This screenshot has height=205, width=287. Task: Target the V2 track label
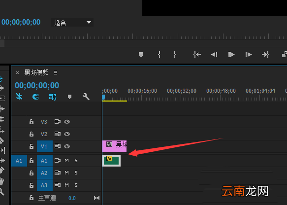click(44, 134)
